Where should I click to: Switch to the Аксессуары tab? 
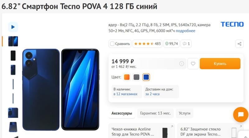coord(122,113)
